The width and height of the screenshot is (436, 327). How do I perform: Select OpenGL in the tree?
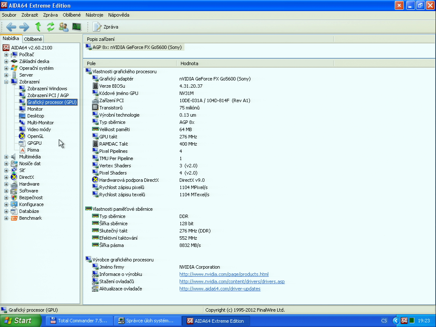point(35,136)
